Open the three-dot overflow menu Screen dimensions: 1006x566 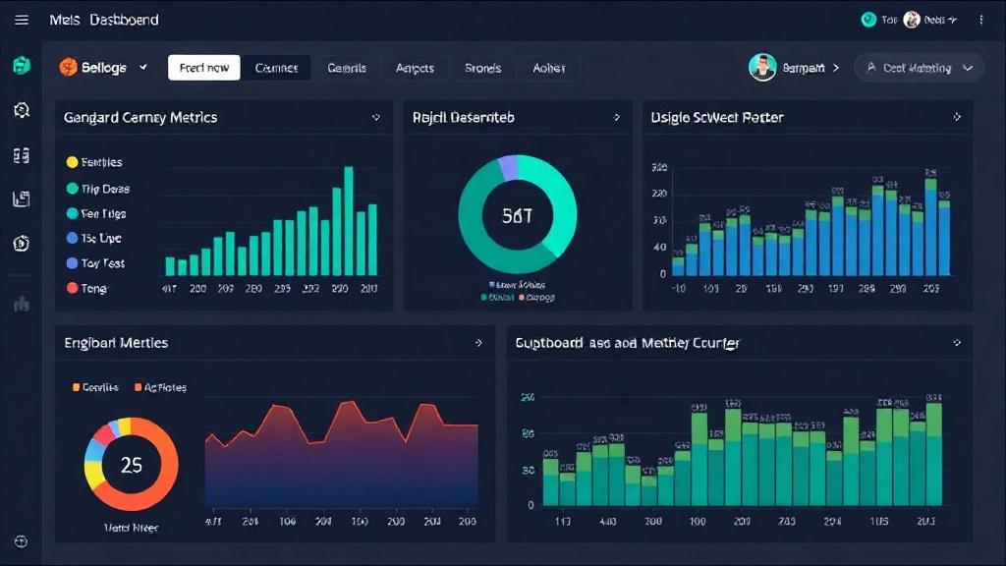(981, 20)
